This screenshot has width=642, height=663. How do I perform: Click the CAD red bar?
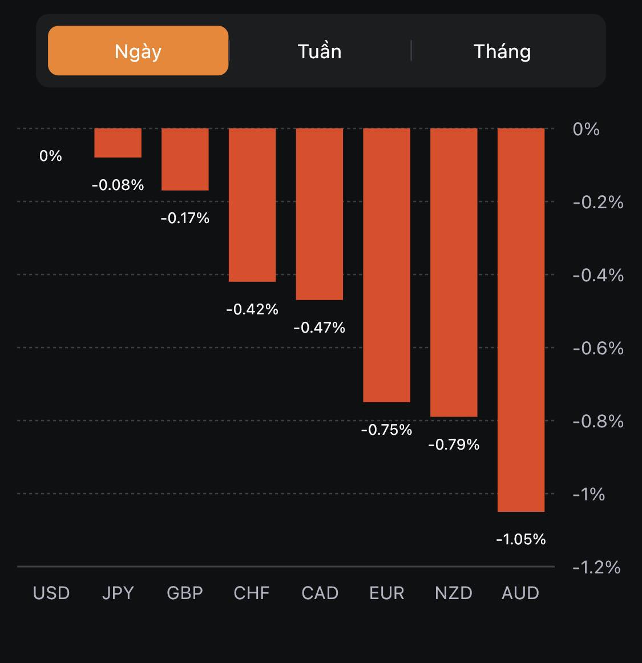[320, 214]
